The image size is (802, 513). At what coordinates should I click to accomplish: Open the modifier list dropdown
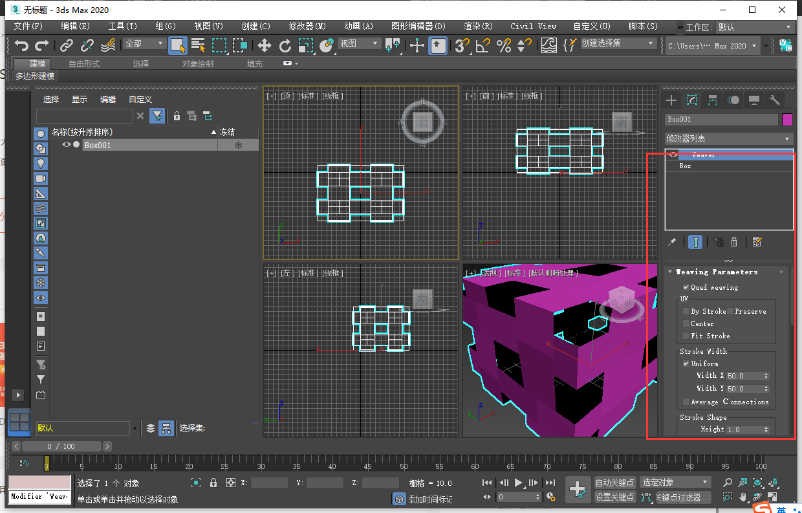click(x=728, y=138)
